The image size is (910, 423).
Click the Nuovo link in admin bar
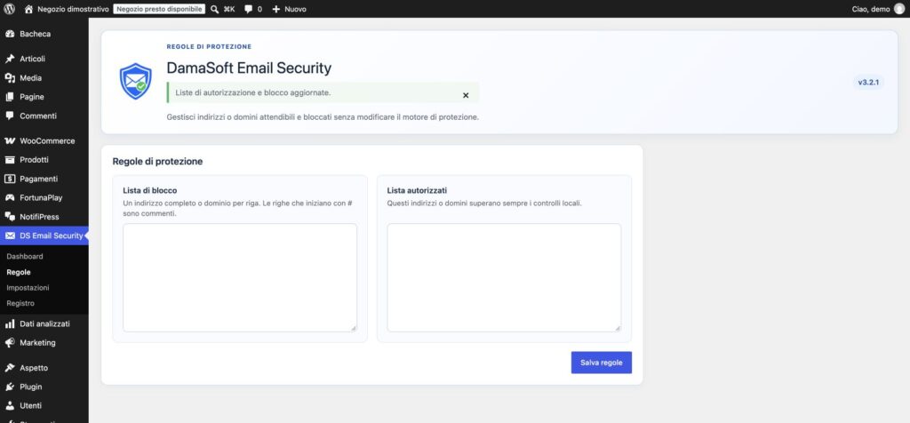coord(295,9)
